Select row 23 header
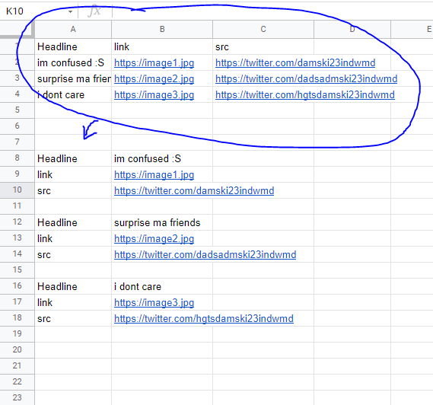 pyautogui.click(x=17, y=397)
